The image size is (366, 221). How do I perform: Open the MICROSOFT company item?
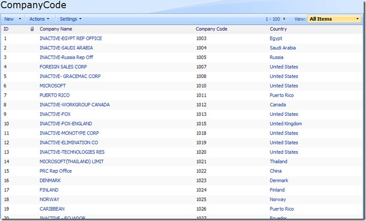click(52, 86)
